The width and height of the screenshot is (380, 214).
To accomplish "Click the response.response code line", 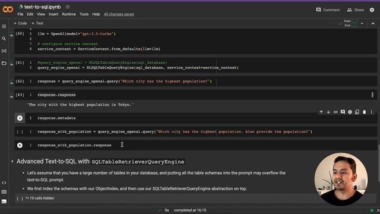I will (56, 95).
